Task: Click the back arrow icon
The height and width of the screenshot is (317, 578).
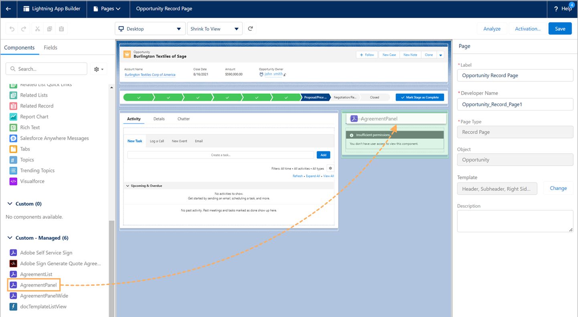Action: pyautogui.click(x=8, y=9)
